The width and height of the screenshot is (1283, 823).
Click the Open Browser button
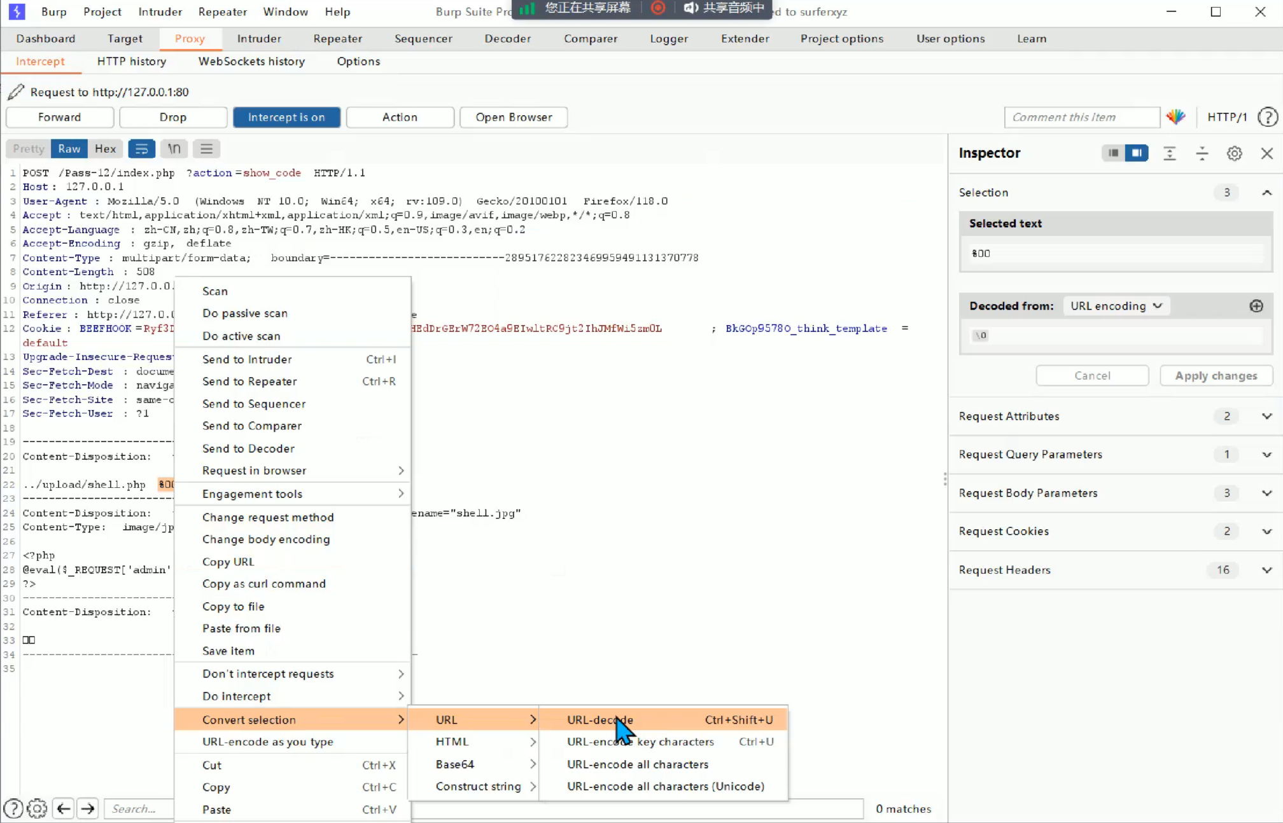[514, 117]
